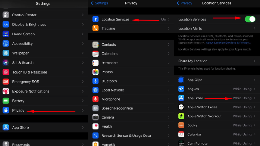The width and height of the screenshot is (260, 146).
Task: Select HomeKit row in Privacy
Action: point(131,143)
